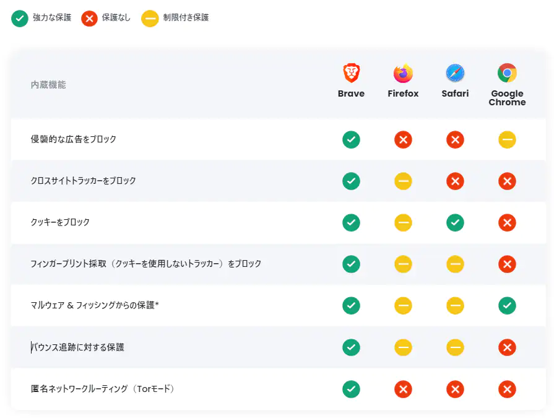Click the バウンス追跡に対する保護 text

77,347
